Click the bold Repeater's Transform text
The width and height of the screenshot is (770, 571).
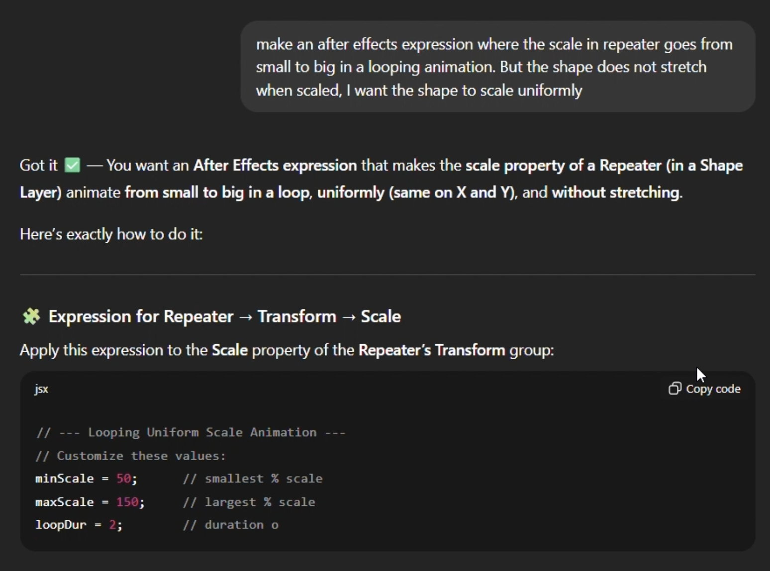pyautogui.click(x=431, y=350)
